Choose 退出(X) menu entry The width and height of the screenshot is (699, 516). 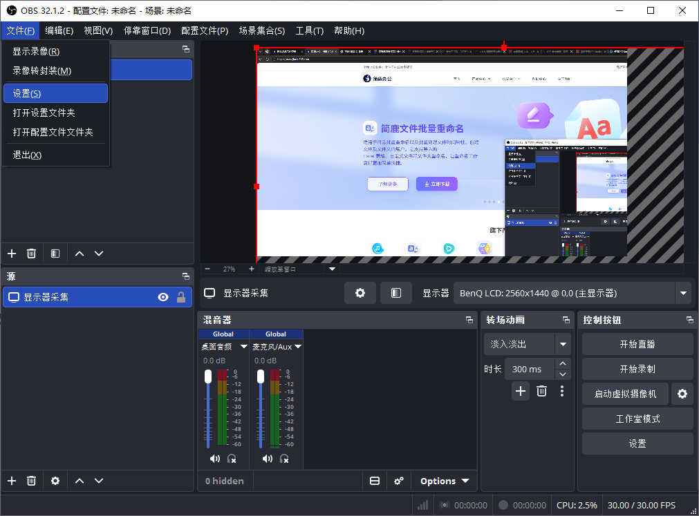tap(56, 155)
